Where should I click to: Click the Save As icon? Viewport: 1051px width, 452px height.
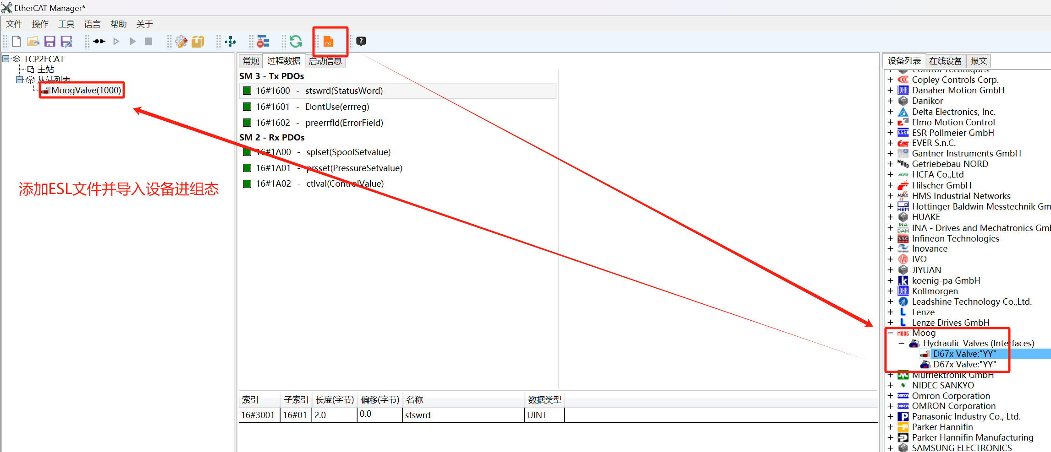pyautogui.click(x=66, y=41)
